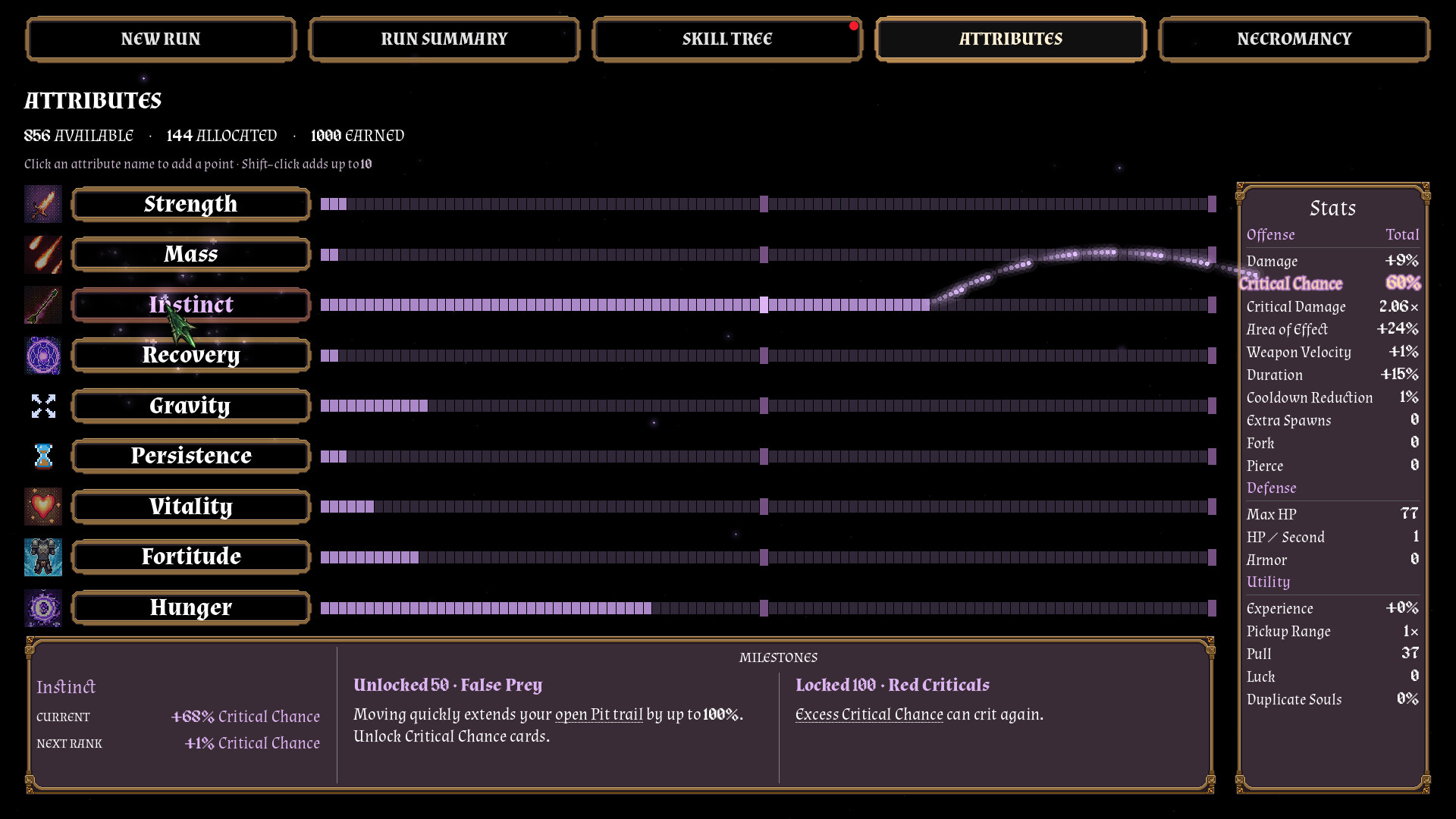Click the Offense section heading
Screen dimensions: 1456x819
[1270, 235]
